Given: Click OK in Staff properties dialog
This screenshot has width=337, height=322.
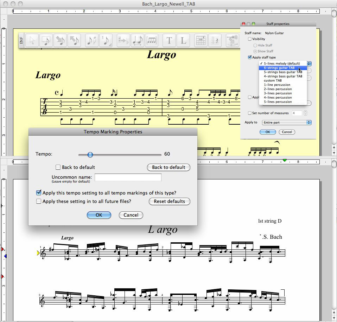Looking at the screenshot, I should [268, 132].
